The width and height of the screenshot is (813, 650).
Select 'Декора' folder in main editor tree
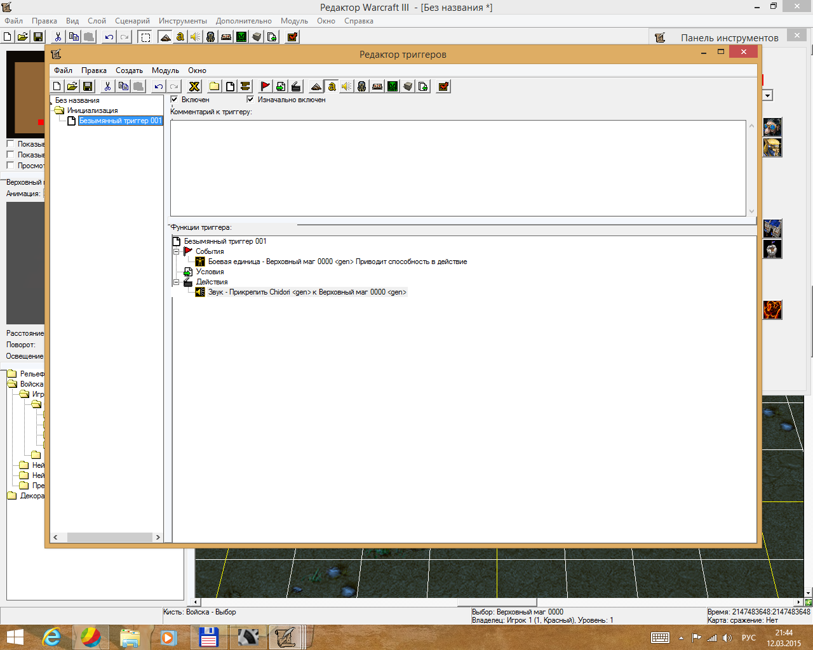click(32, 496)
